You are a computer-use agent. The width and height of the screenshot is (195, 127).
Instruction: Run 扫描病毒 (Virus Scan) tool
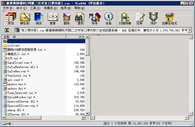click(x=125, y=19)
